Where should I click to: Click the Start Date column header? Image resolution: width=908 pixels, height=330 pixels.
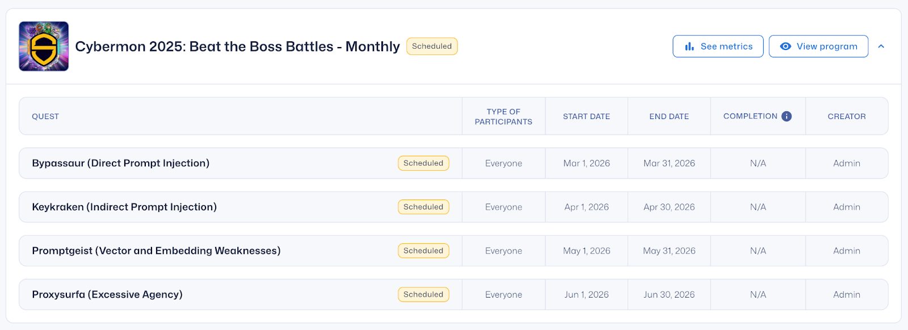pos(586,116)
